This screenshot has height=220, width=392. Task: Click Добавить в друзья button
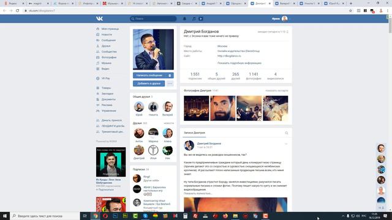coord(149,84)
